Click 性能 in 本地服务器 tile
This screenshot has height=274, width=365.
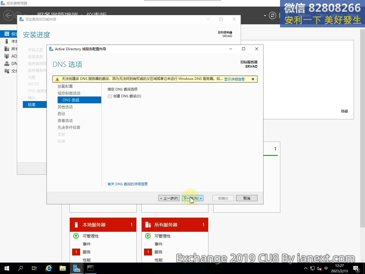(x=87, y=260)
